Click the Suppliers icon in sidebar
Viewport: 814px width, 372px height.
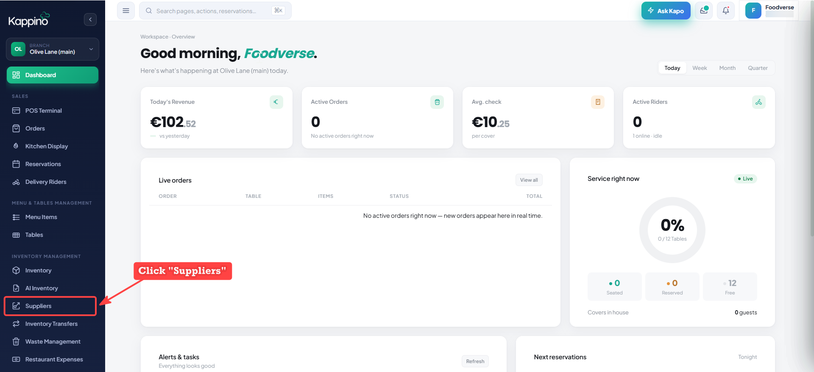pos(16,306)
